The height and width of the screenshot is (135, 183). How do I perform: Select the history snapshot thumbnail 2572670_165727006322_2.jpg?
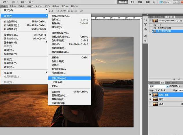coord(155,21)
